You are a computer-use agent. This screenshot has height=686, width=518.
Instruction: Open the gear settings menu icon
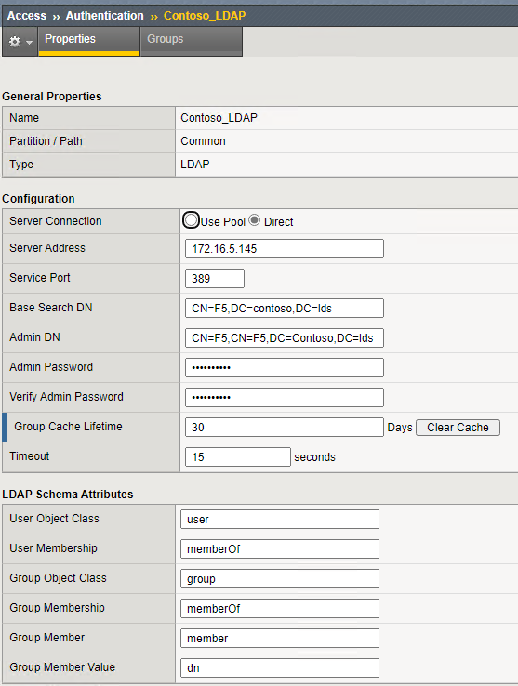click(x=15, y=42)
